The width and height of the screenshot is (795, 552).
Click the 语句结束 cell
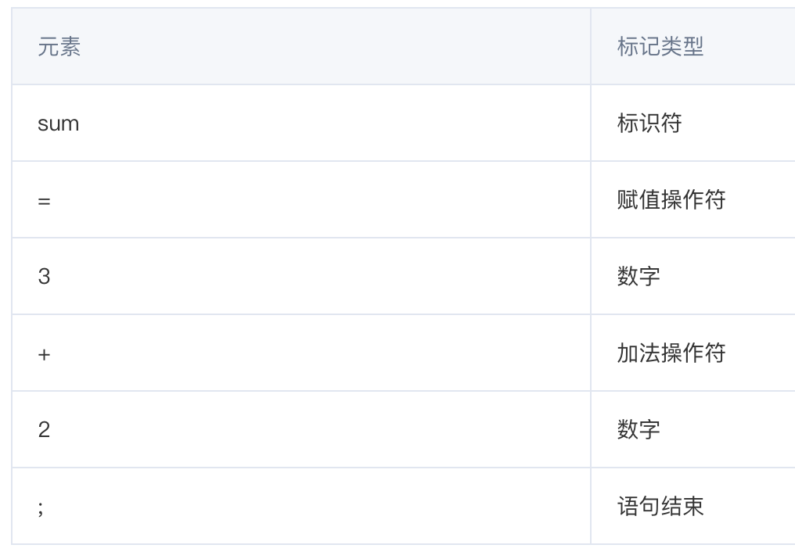click(693, 506)
